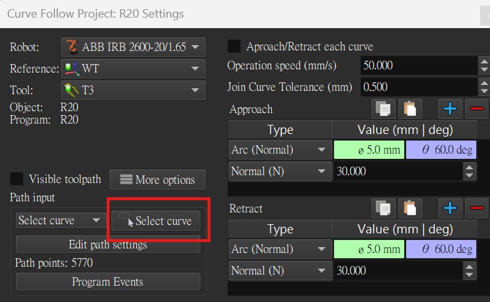This screenshot has height=302, width=490.
Task: Click Edit path settings button
Action: [x=108, y=244]
